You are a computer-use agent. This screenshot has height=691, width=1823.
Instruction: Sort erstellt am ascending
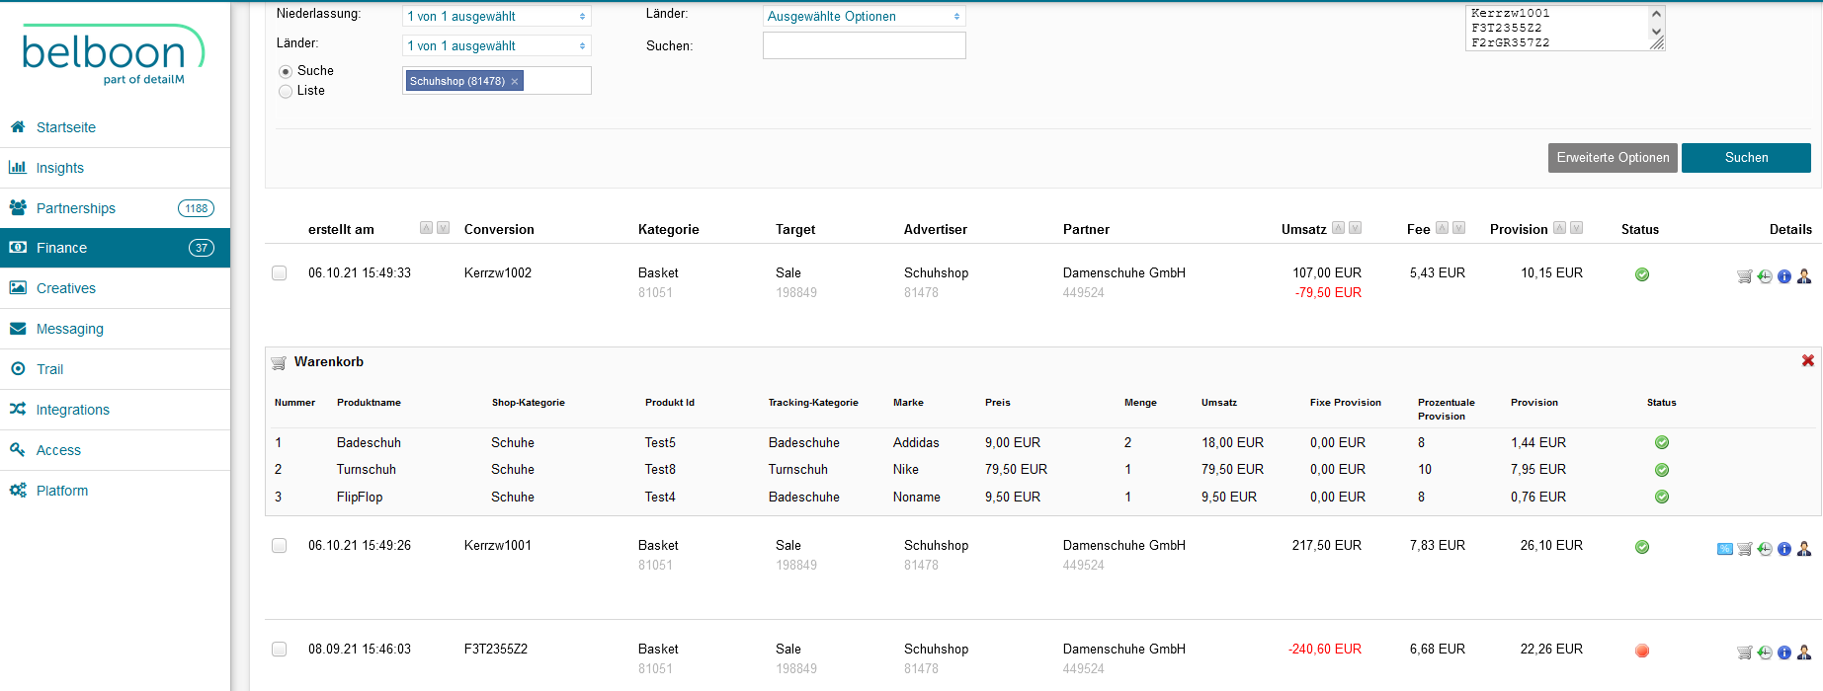click(x=427, y=228)
